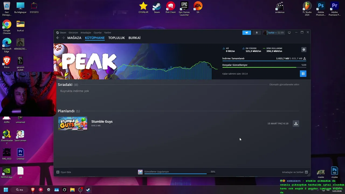Screen dimensions: 345x194
Task: Open the burk.ai desktop folder
Action: click(x=20, y=26)
